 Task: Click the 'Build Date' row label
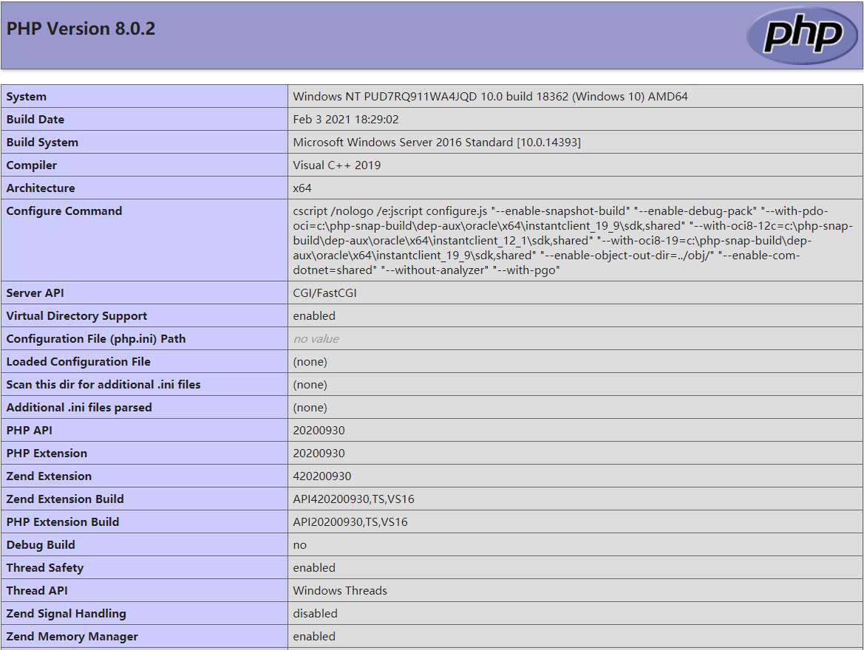pyautogui.click(x=35, y=120)
